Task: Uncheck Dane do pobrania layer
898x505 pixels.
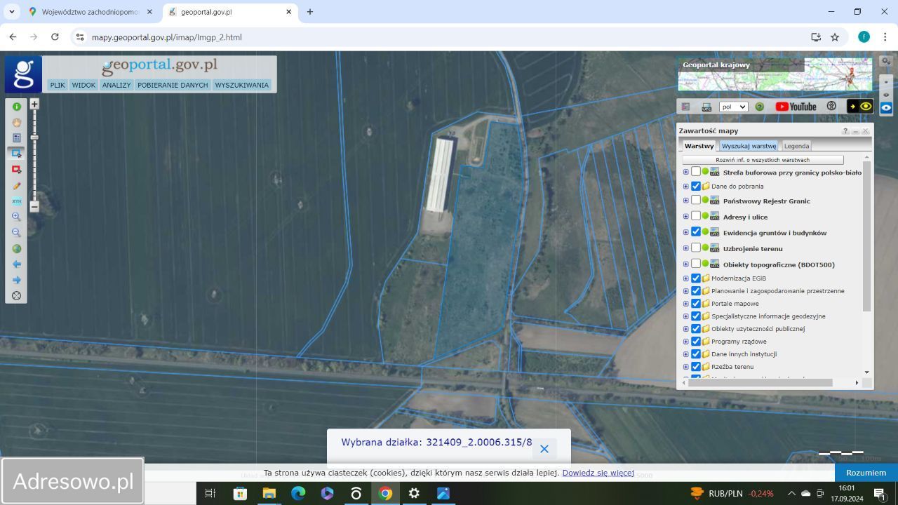Action: point(696,187)
